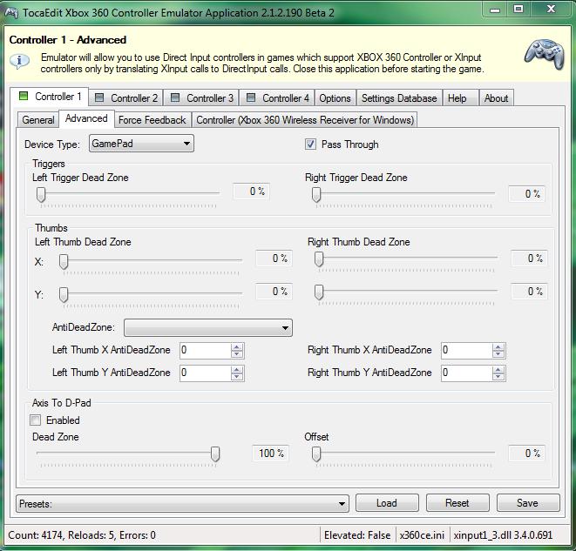576x551 pixels.
Task: Click the Load button
Action: 387,502
